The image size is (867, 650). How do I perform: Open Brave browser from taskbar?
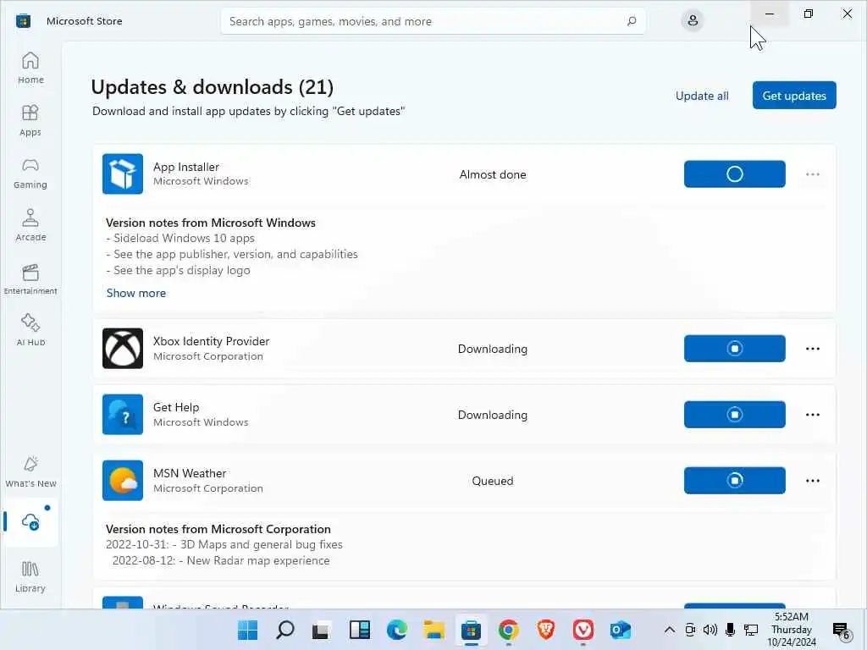point(546,630)
